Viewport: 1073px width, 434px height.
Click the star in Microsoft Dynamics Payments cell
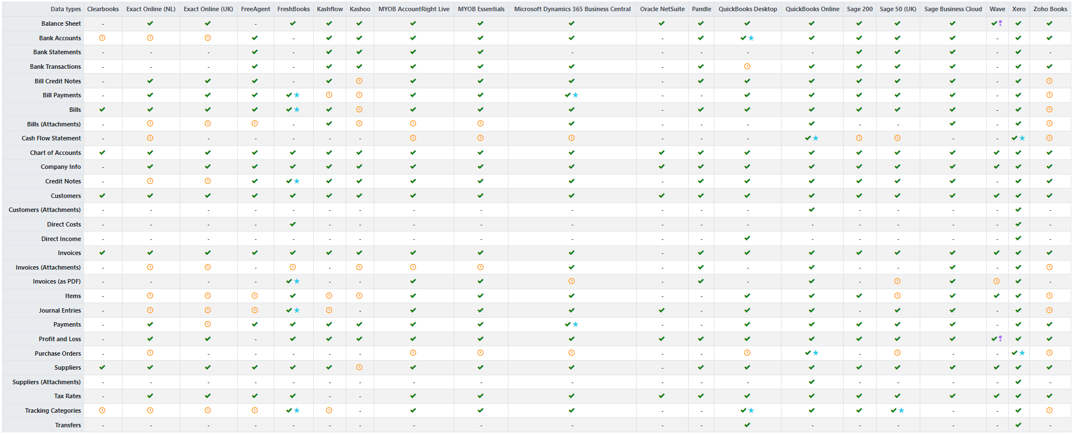pos(576,324)
